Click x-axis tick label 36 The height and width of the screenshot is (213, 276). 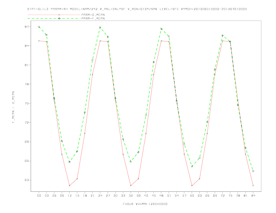point(131,196)
